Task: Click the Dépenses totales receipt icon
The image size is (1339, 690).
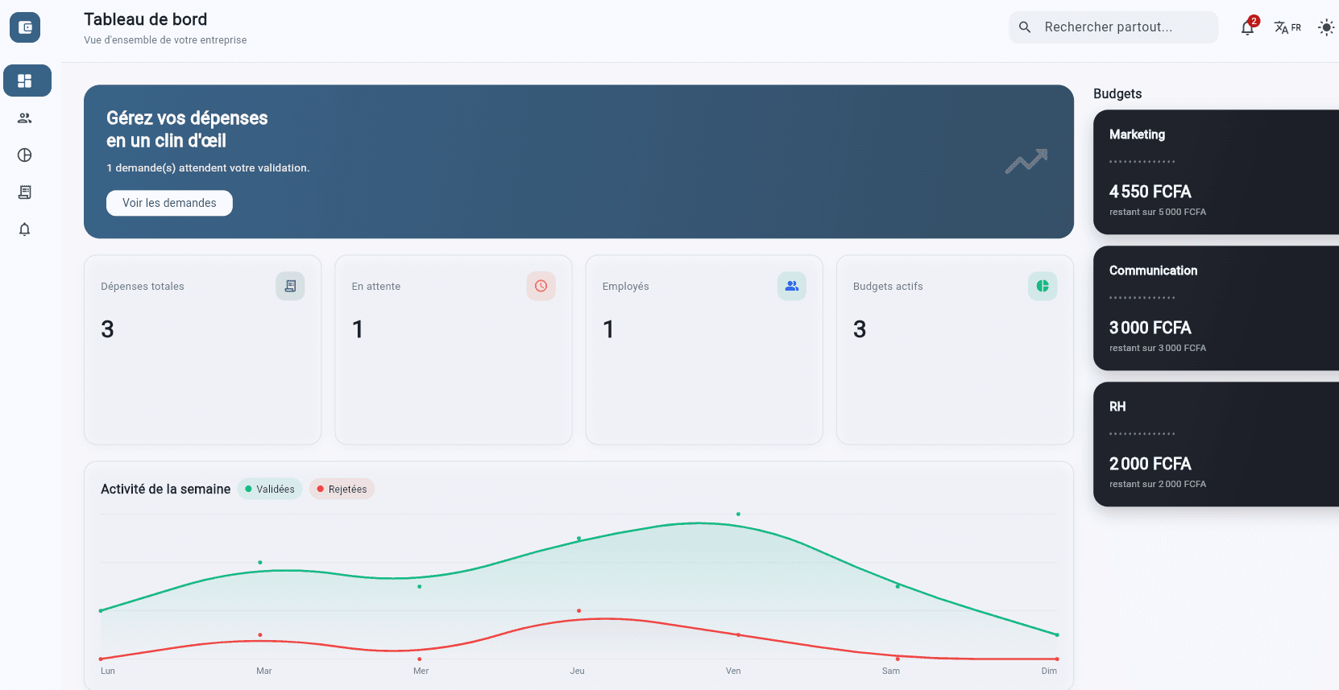Action: (290, 286)
